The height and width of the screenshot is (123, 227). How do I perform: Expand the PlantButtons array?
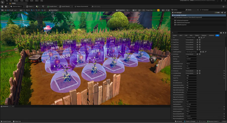click(172, 40)
